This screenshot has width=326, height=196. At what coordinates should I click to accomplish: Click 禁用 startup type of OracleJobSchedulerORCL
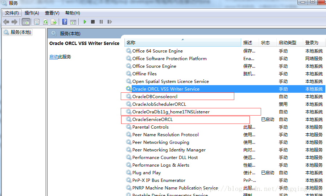283,104
